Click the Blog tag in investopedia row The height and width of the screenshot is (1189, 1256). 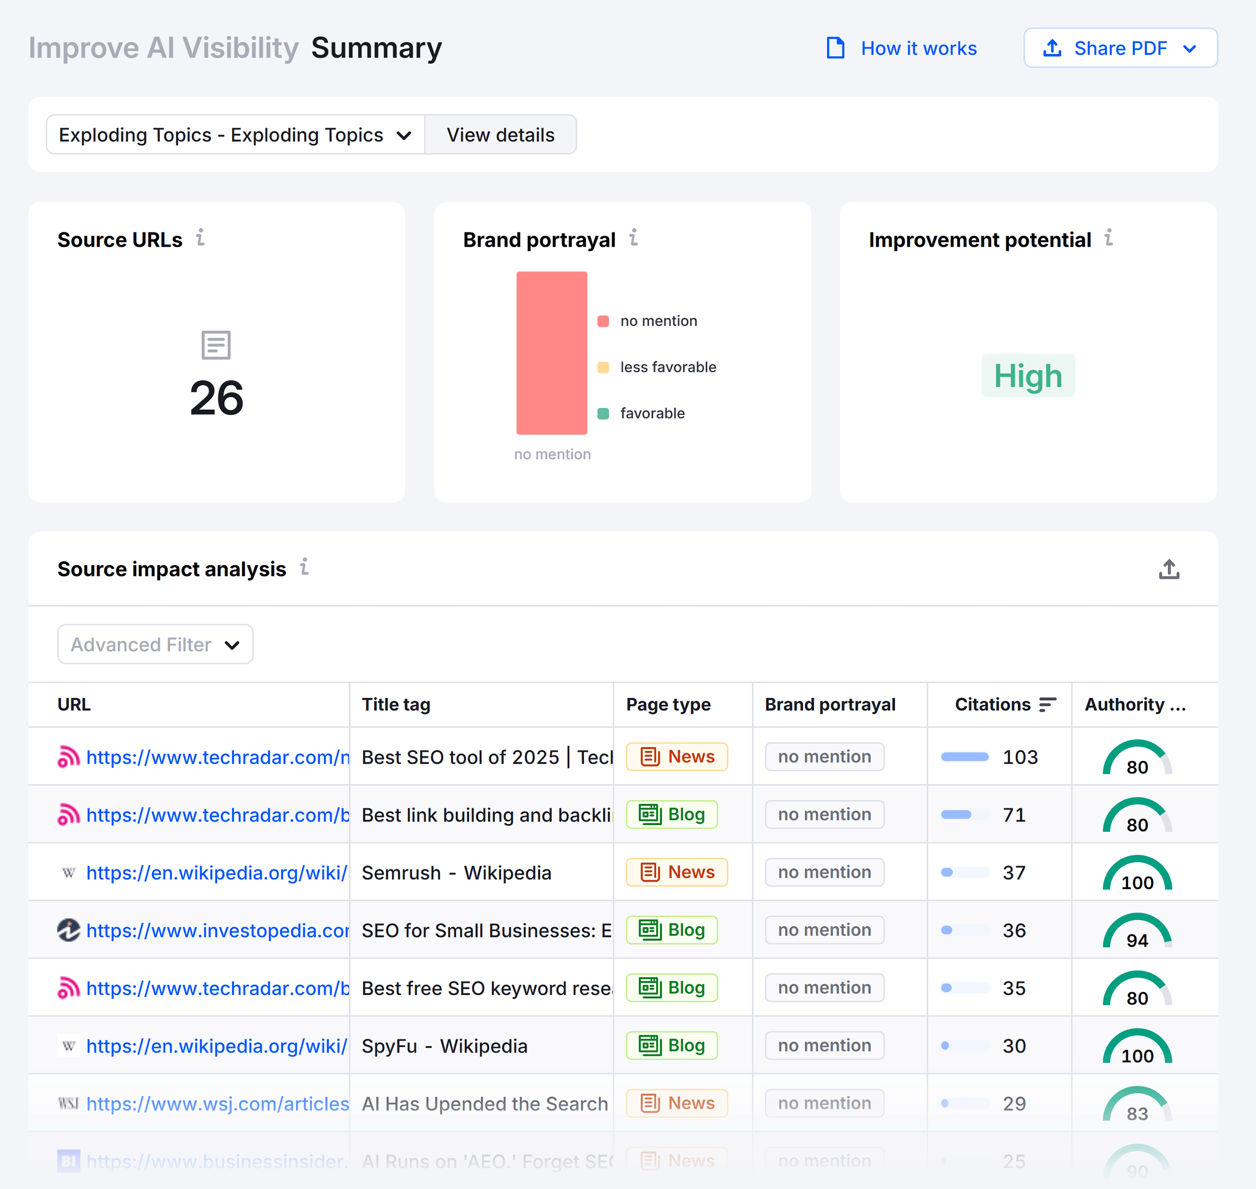click(671, 930)
